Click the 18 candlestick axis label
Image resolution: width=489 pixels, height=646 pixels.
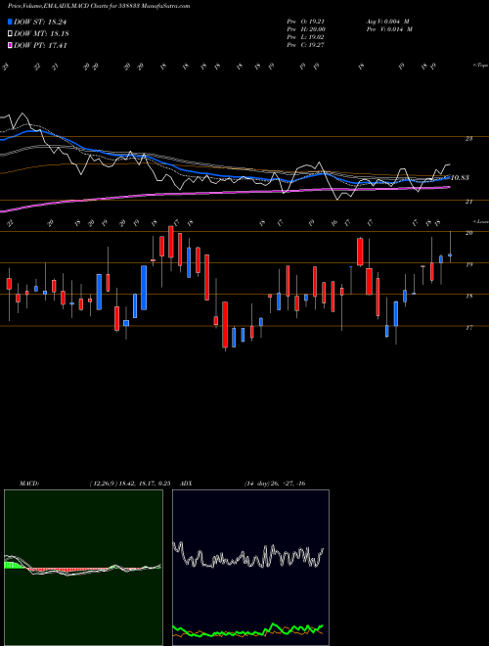click(x=468, y=296)
